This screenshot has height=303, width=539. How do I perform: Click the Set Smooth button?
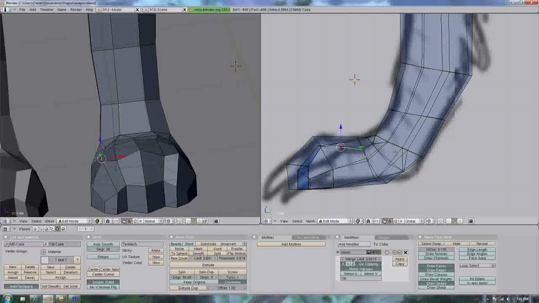tap(51, 286)
